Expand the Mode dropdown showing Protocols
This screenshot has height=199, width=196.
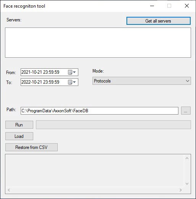(142, 81)
